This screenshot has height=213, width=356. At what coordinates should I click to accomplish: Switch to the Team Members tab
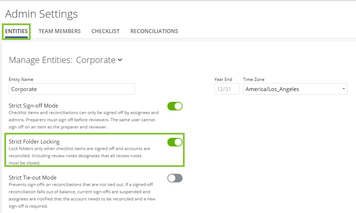click(x=60, y=31)
